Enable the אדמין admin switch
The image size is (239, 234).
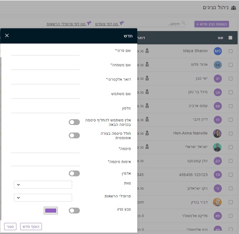74,173
